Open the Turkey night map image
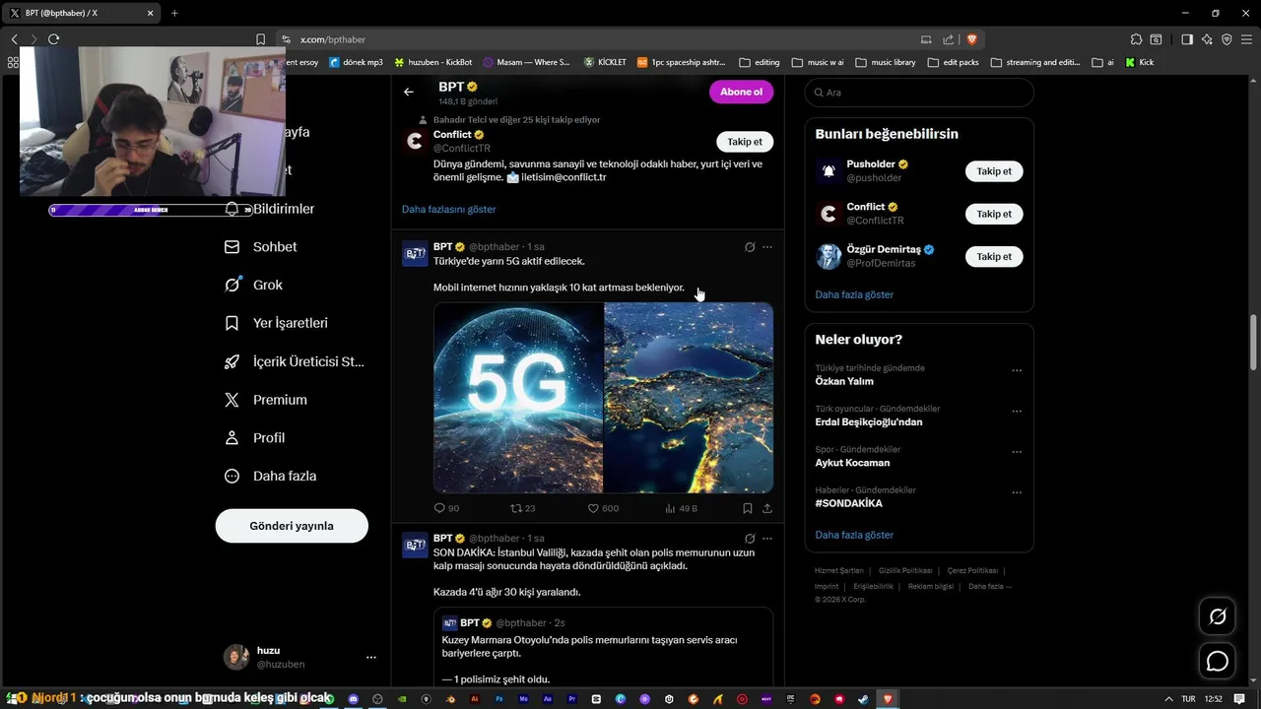 [689, 398]
